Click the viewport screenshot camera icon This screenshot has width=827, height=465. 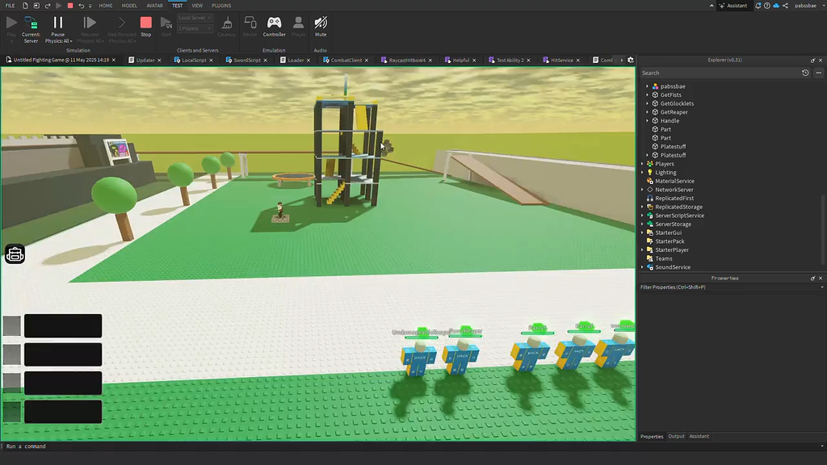(x=15, y=254)
